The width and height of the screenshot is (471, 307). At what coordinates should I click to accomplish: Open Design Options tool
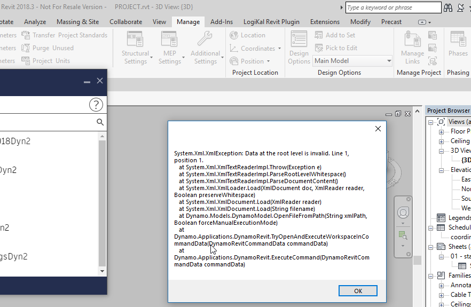(299, 48)
